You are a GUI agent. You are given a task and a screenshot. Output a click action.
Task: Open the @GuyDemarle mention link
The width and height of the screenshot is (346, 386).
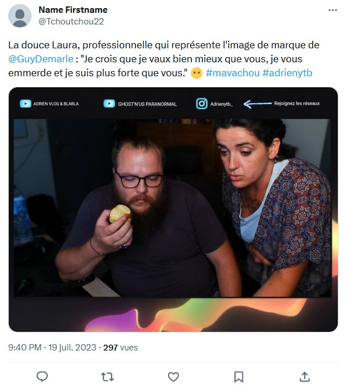[x=41, y=59]
